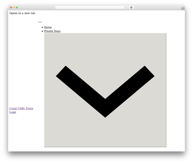The height and width of the screenshot is (163, 193).
Task: Click the red close window button
Action: 11,8
